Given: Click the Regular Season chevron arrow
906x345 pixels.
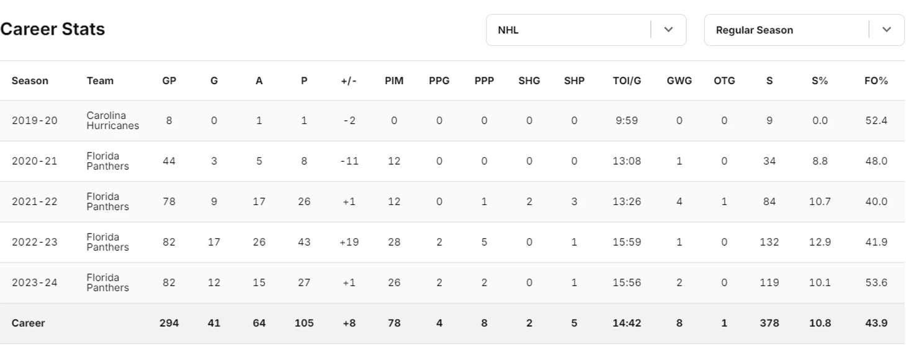Looking at the screenshot, I should tap(886, 30).
